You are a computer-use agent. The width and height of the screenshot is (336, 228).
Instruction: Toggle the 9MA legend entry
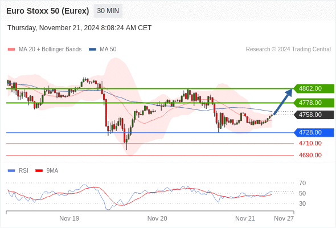click(x=47, y=171)
